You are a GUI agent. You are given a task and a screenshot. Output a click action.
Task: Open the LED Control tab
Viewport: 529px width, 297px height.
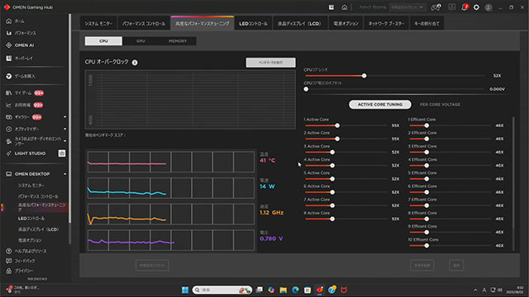254,24
